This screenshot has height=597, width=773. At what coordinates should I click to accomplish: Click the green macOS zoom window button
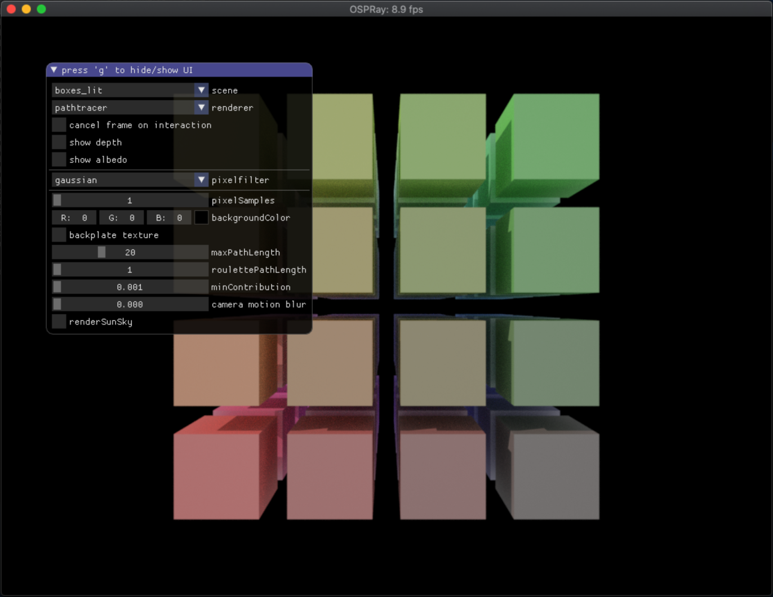[41, 9]
